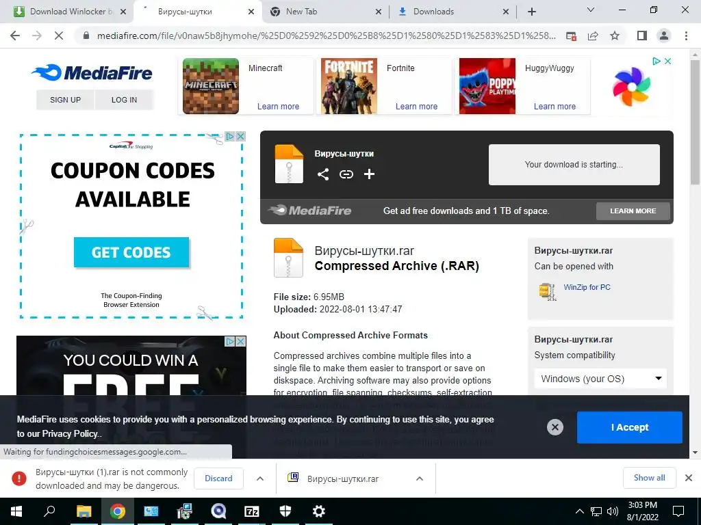The height and width of the screenshot is (525, 701).
Task: Click GET CODES in coupon ad
Action: [131, 252]
